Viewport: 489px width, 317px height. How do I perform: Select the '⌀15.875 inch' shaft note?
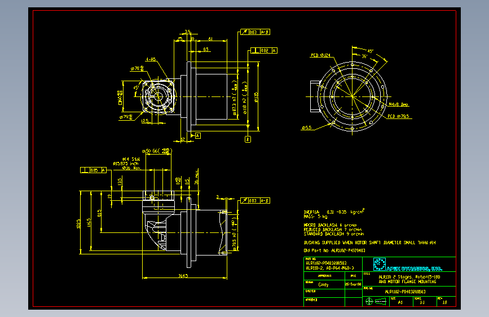pyautogui.click(x=126, y=164)
